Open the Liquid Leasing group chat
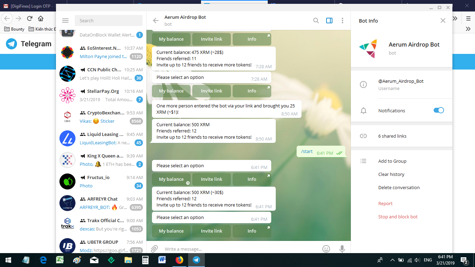Image resolution: width=475 pixels, height=267 pixels. [x=100, y=138]
